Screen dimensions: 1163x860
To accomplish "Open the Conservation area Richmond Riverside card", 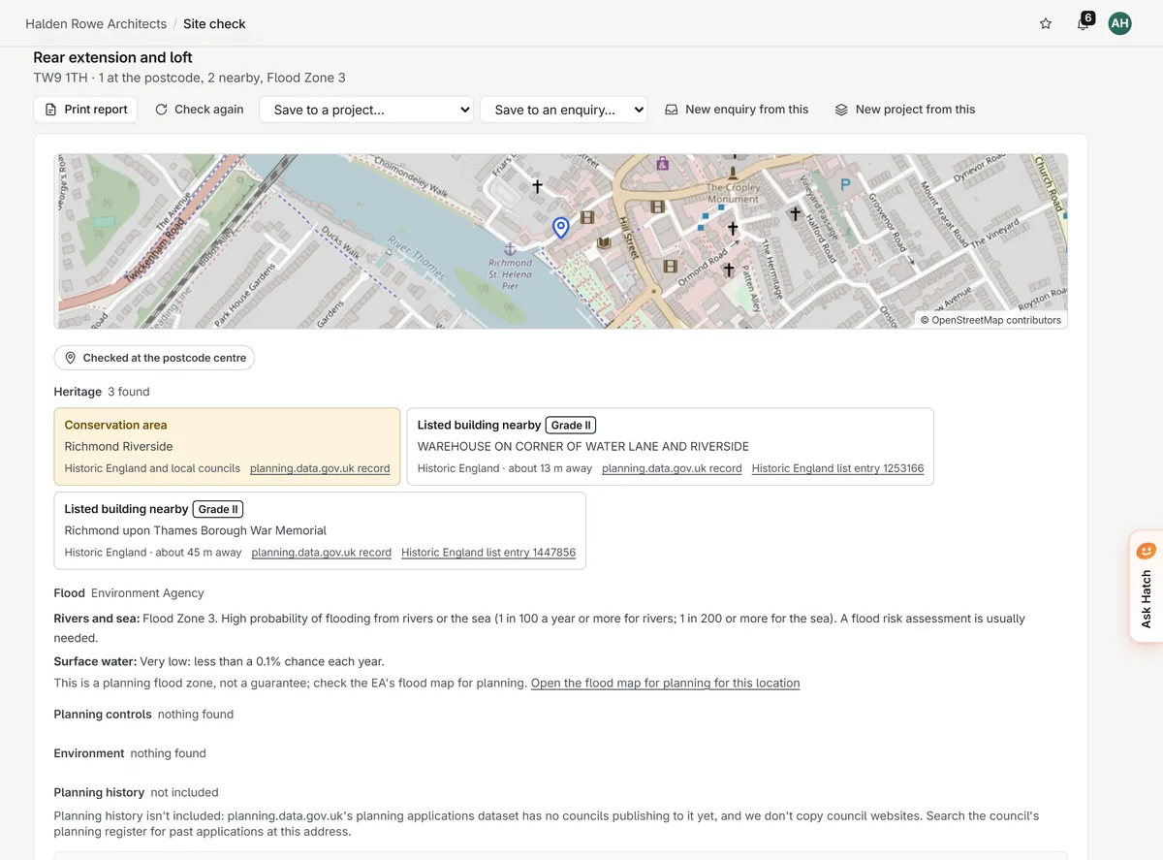I will point(227,446).
